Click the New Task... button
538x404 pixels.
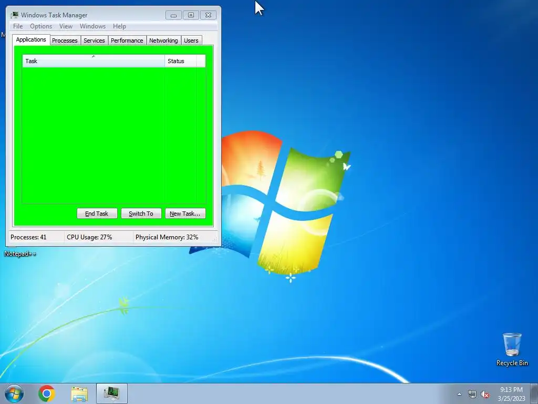click(185, 214)
